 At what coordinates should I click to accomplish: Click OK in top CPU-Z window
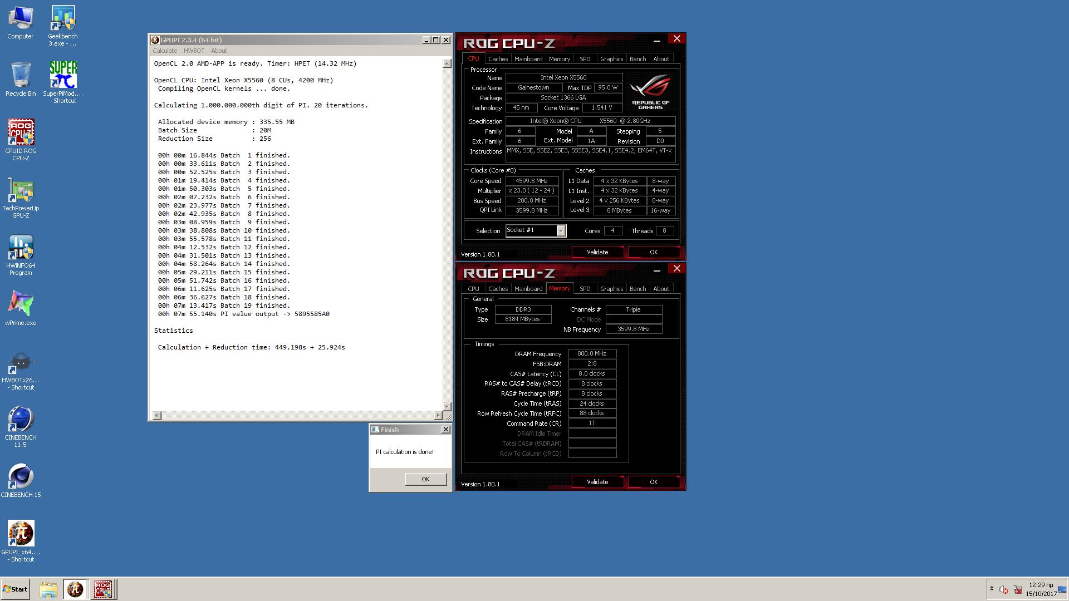pos(654,252)
